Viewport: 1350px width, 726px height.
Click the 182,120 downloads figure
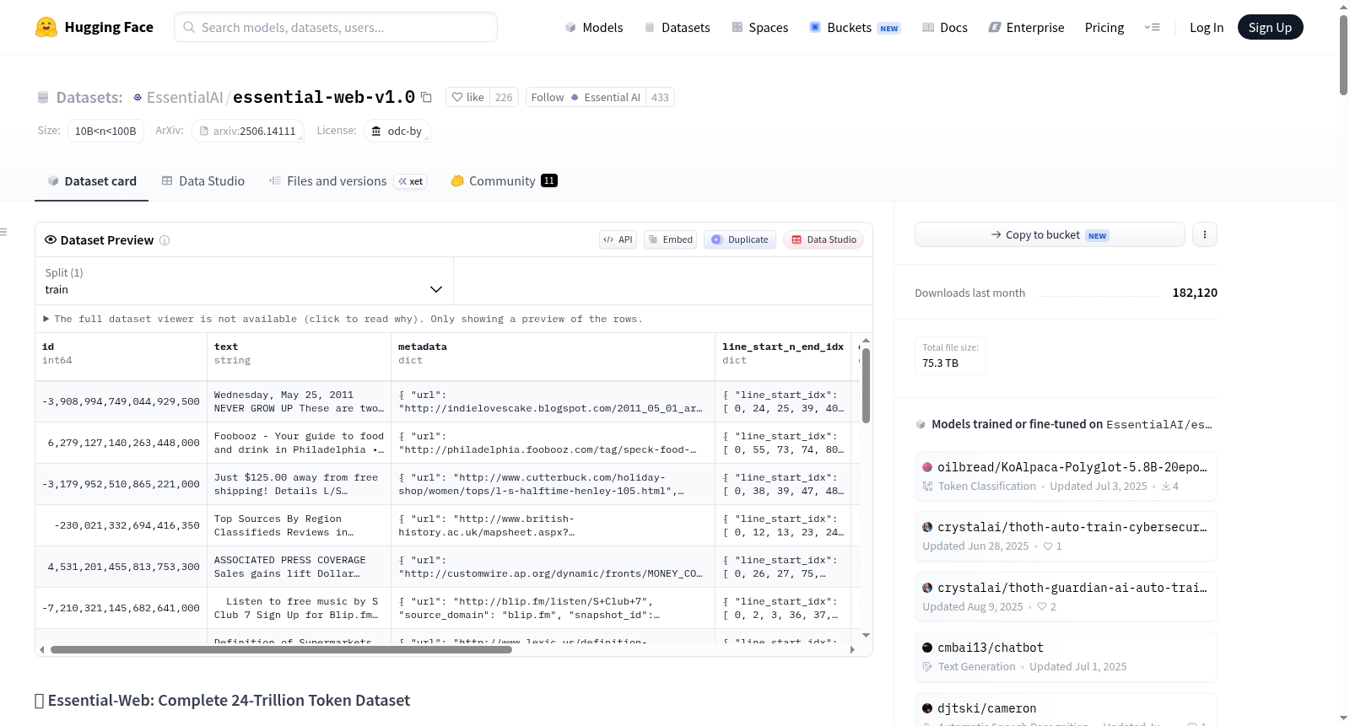(x=1195, y=293)
